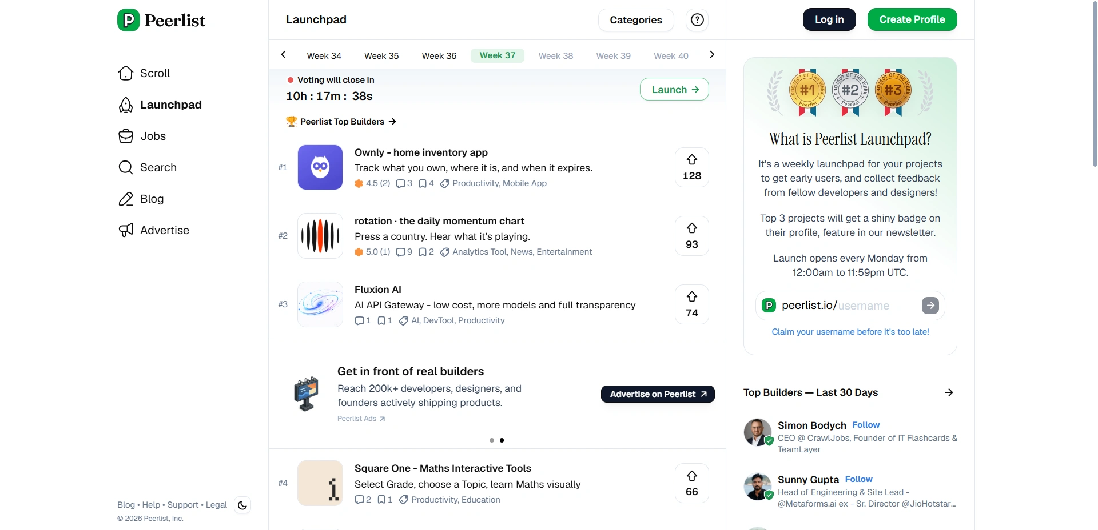Click the Peerlist logo
Image resolution: width=1098 pixels, height=530 pixels.
(161, 20)
